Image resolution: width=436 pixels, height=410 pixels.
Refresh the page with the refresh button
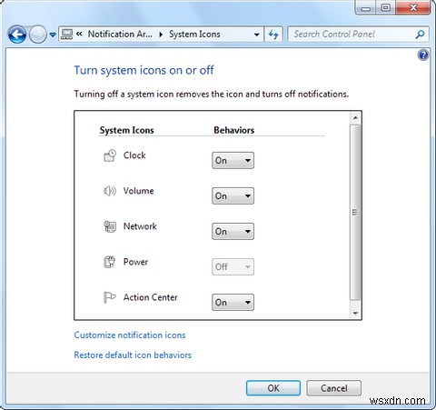tap(273, 35)
